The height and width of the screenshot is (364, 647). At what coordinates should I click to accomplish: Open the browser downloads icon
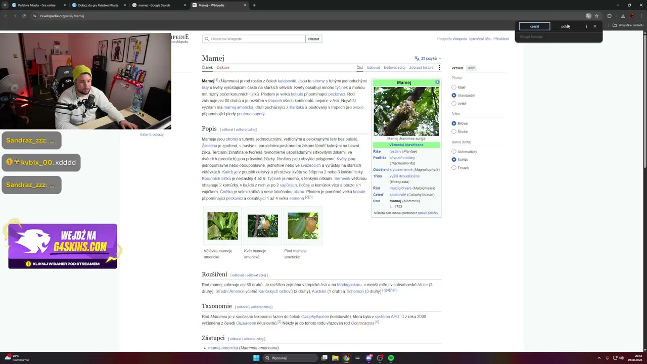(623, 16)
